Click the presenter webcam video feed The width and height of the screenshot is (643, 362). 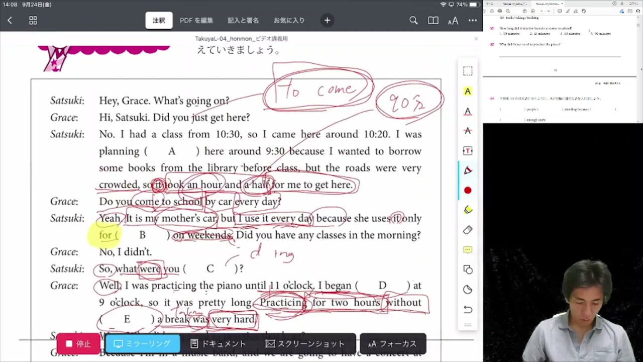pos(563,242)
